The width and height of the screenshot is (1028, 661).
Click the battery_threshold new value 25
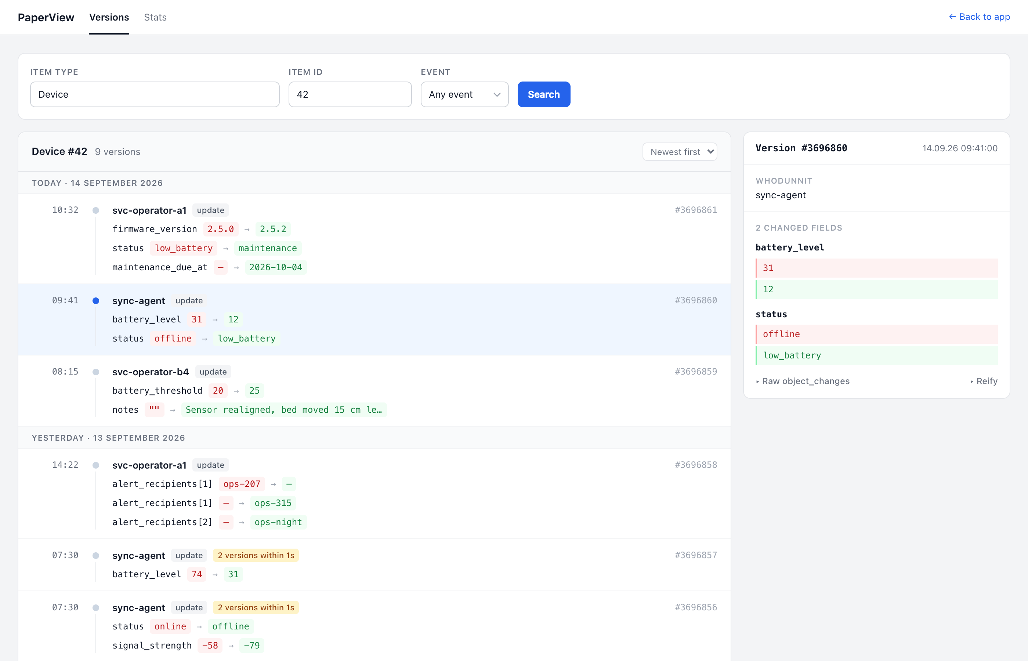pos(254,391)
